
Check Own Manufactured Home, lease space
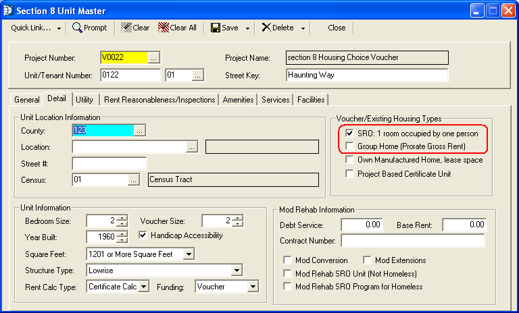349,160
